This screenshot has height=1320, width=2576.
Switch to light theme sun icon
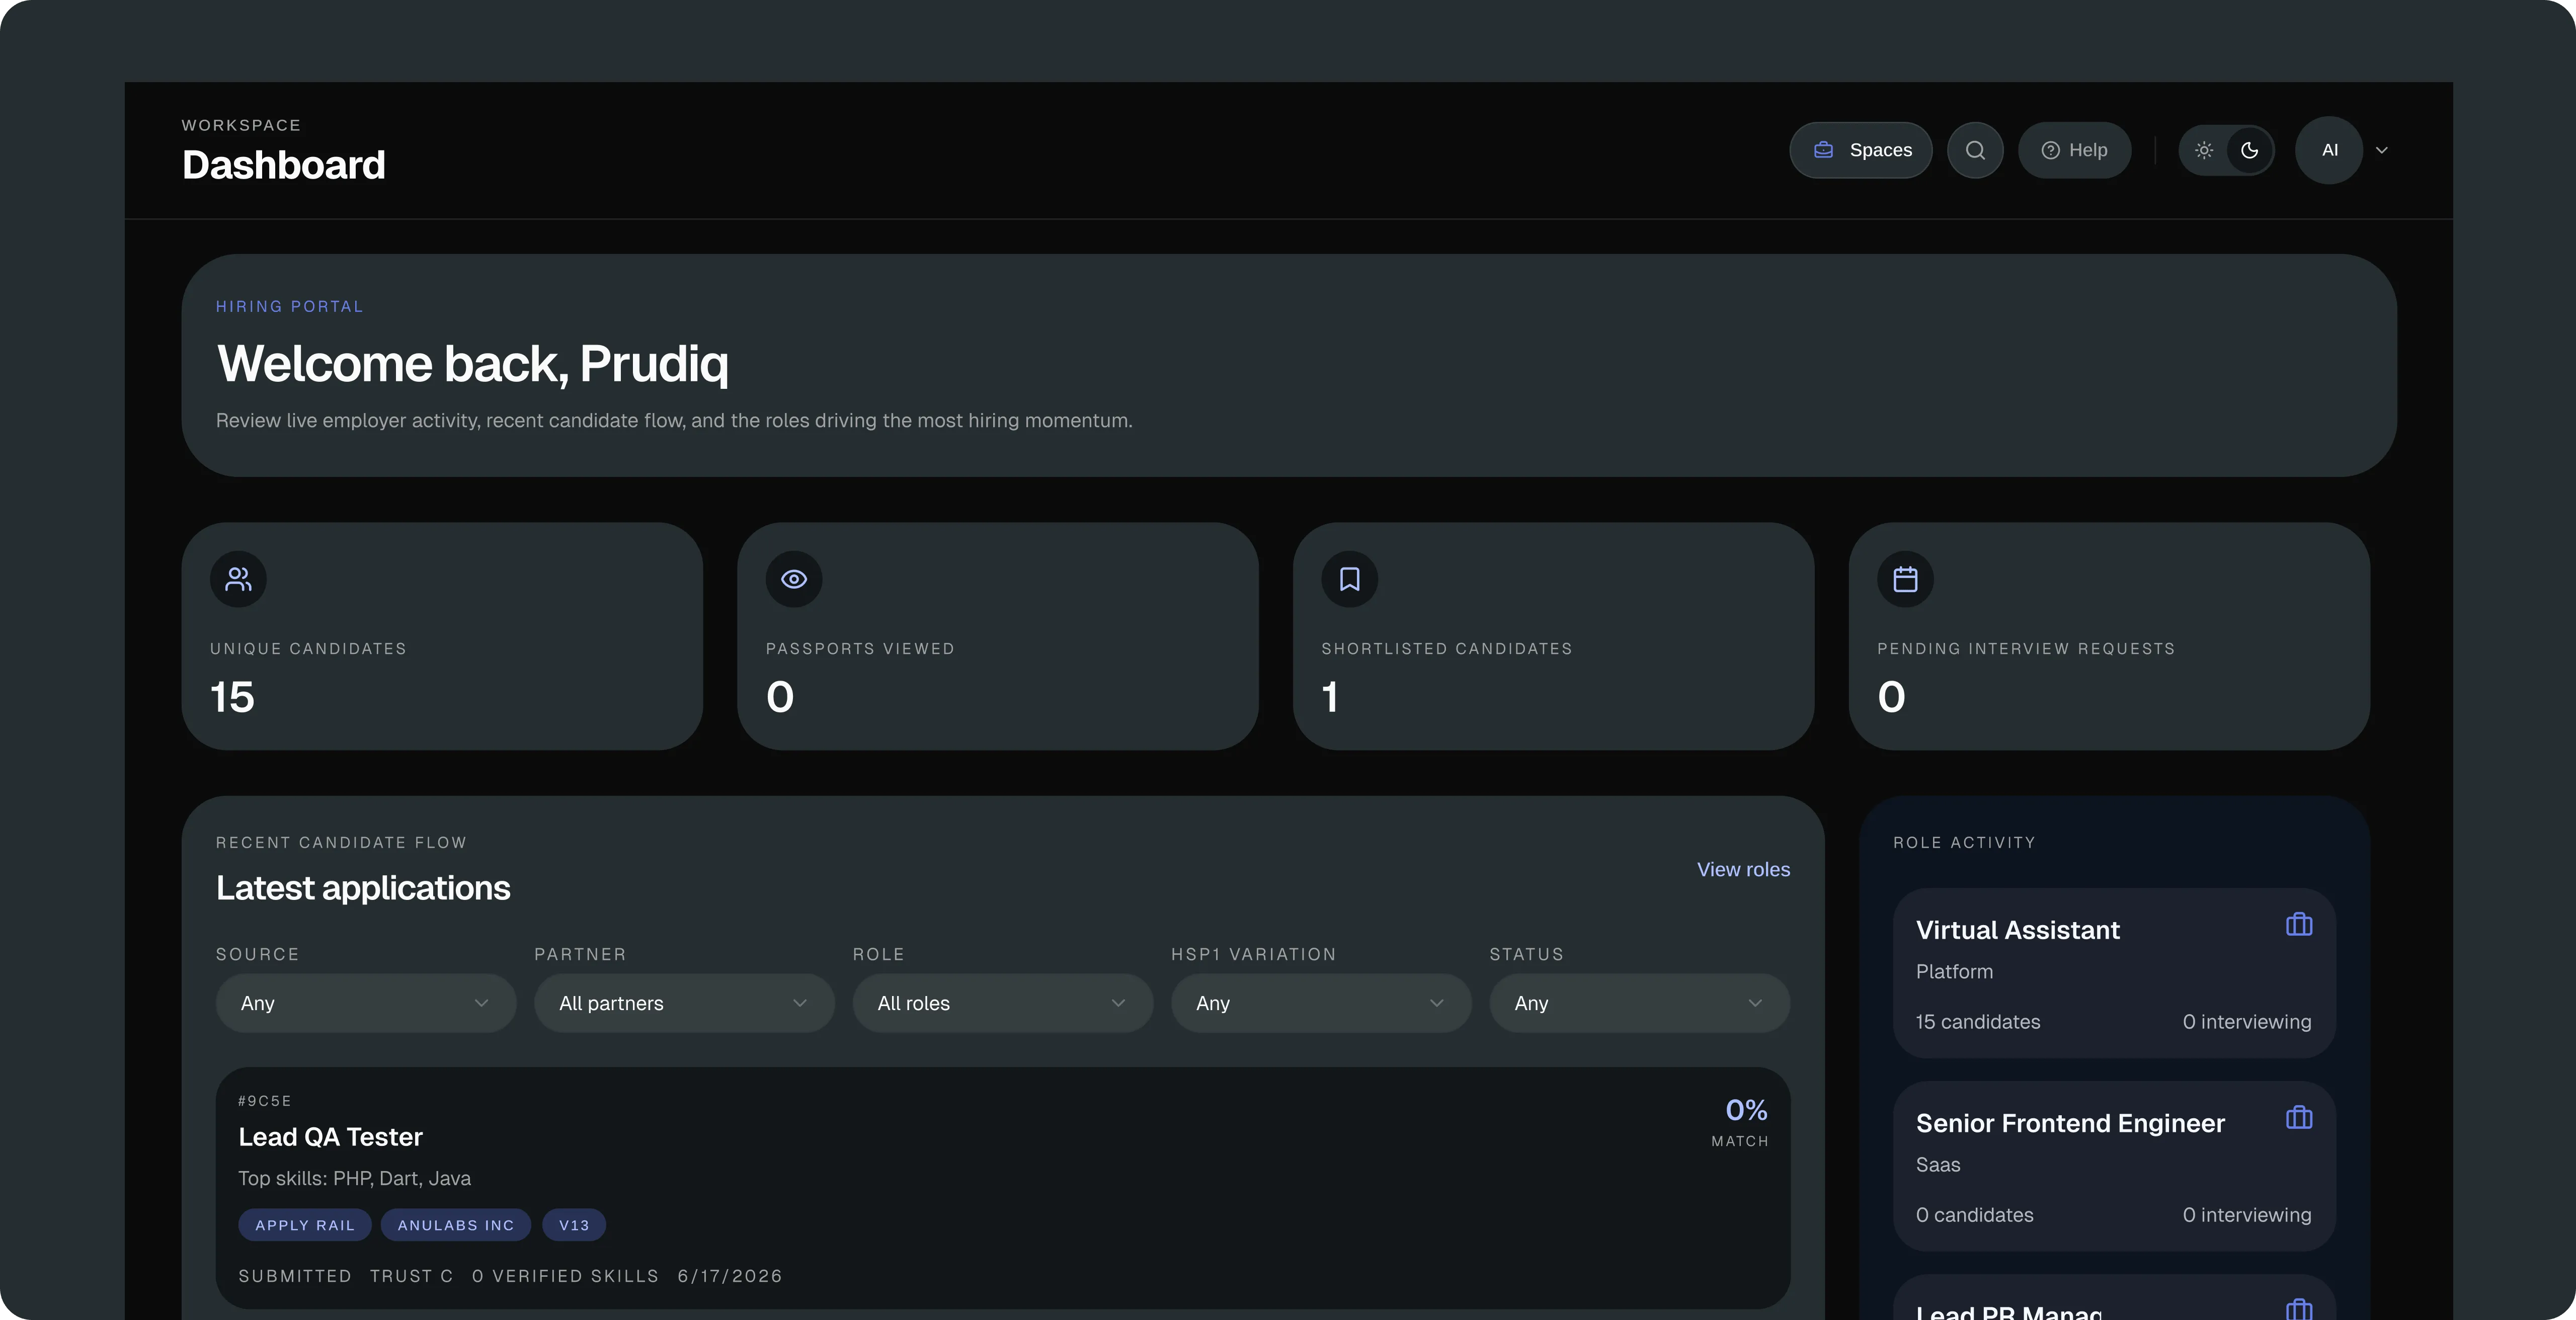pos(2204,150)
